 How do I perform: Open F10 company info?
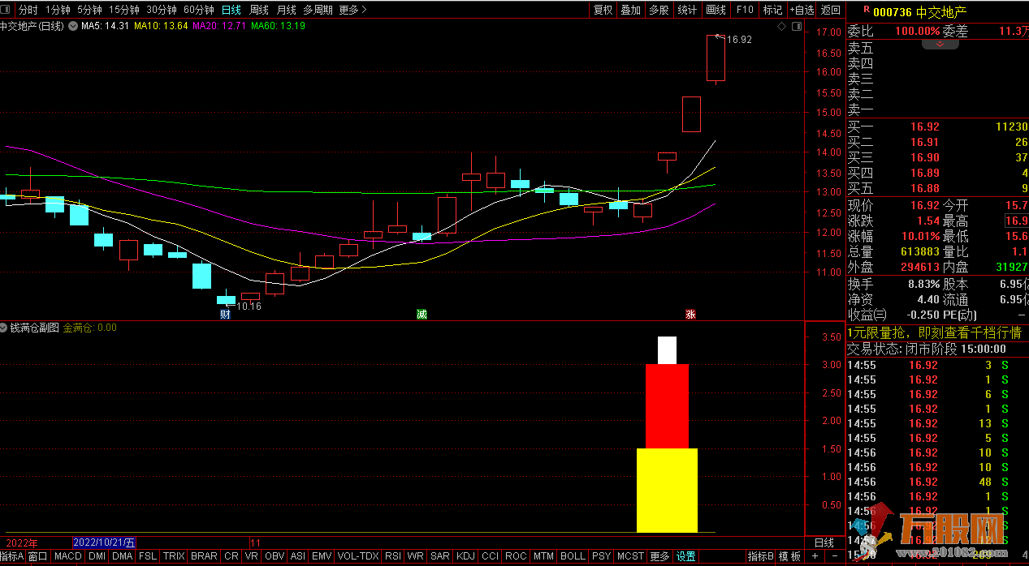click(745, 10)
